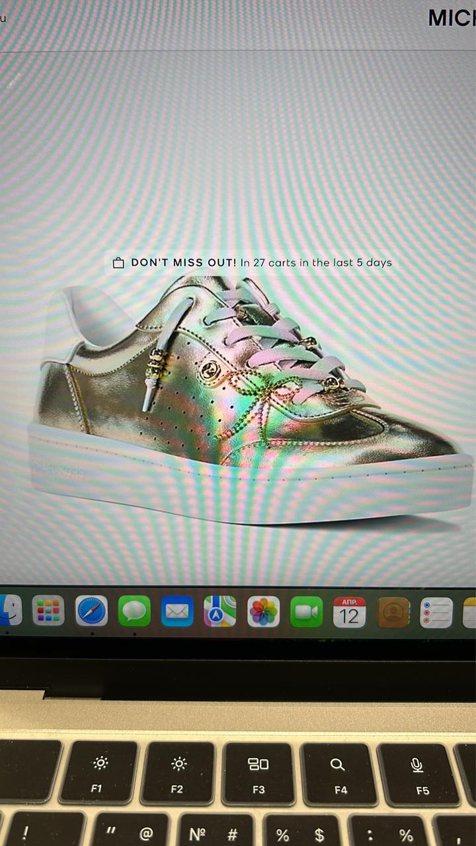Click "In 27 carts in the last 5 days"
Screen dimensions: 476x846
(x=316, y=262)
